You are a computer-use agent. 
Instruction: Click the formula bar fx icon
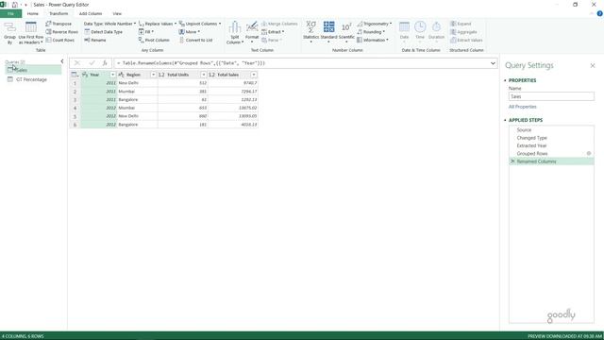tap(105, 63)
